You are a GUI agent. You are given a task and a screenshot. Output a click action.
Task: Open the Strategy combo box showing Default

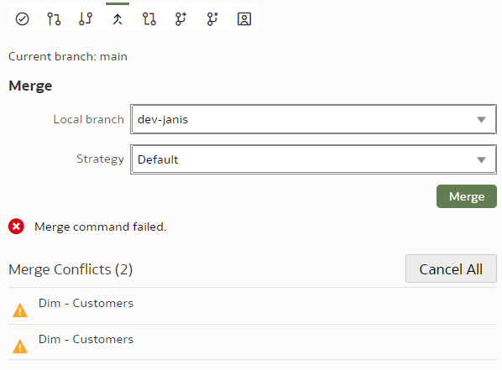click(x=313, y=159)
